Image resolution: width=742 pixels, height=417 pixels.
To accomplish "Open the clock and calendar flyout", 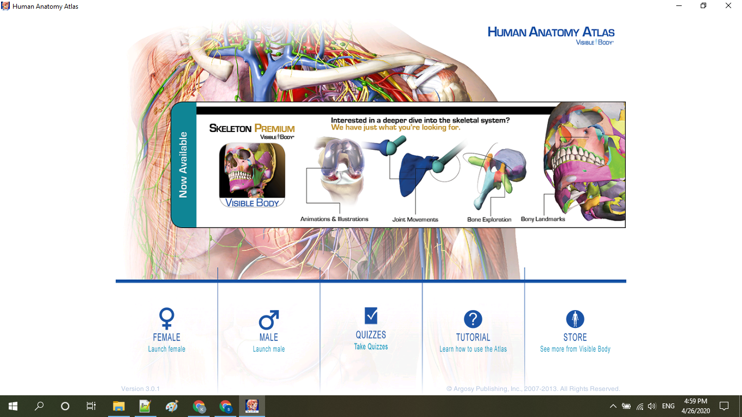I will click(x=696, y=406).
